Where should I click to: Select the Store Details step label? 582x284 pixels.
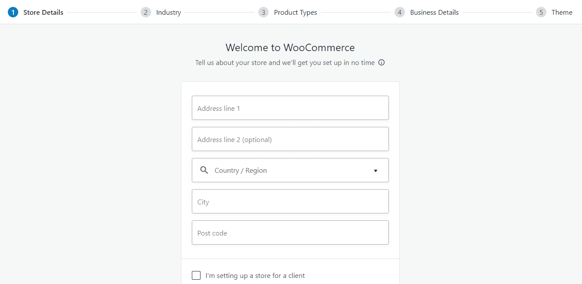43,12
